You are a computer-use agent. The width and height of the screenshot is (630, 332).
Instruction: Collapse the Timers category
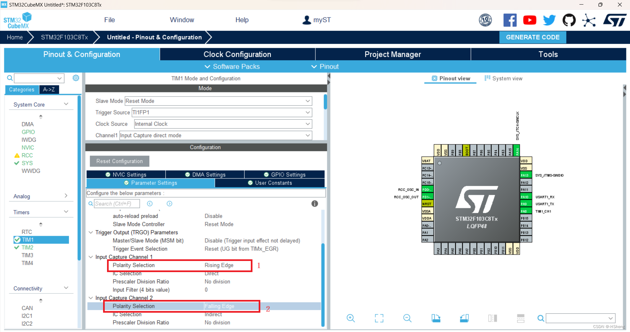[x=66, y=212]
